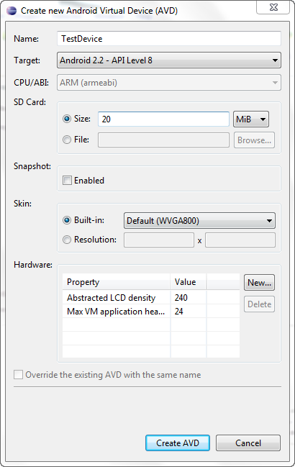Viewport: 295px width, 467px height.
Task: Select the Max VM application heap row
Action: pyautogui.click(x=151, y=312)
